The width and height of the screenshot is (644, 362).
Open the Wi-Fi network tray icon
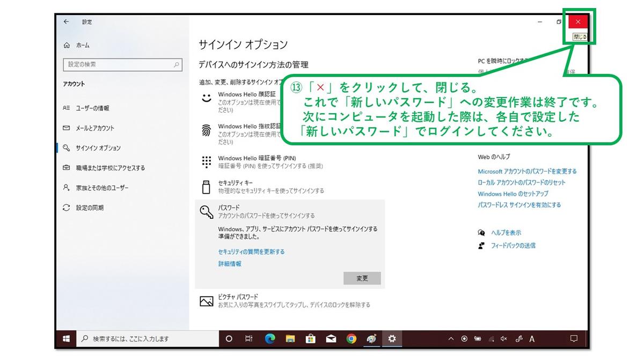pyautogui.click(x=491, y=338)
